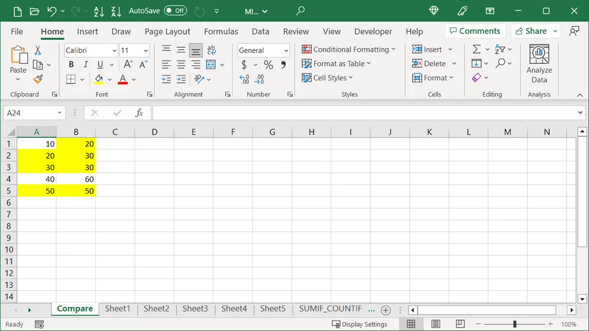589x331 pixels.
Task: Click the Percent Style icon
Action: 268,65
